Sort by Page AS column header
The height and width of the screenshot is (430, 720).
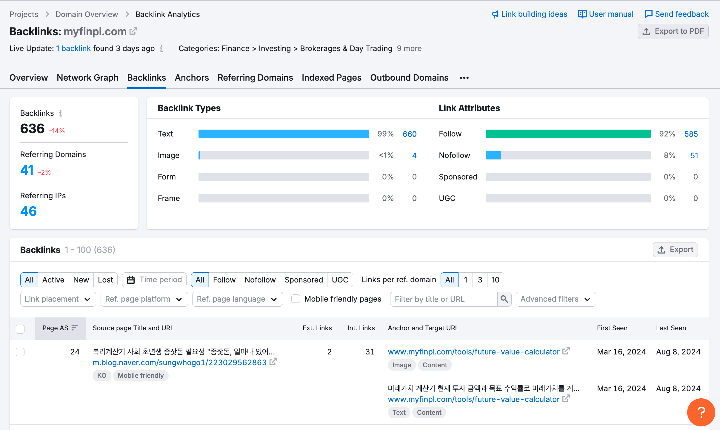pos(61,328)
